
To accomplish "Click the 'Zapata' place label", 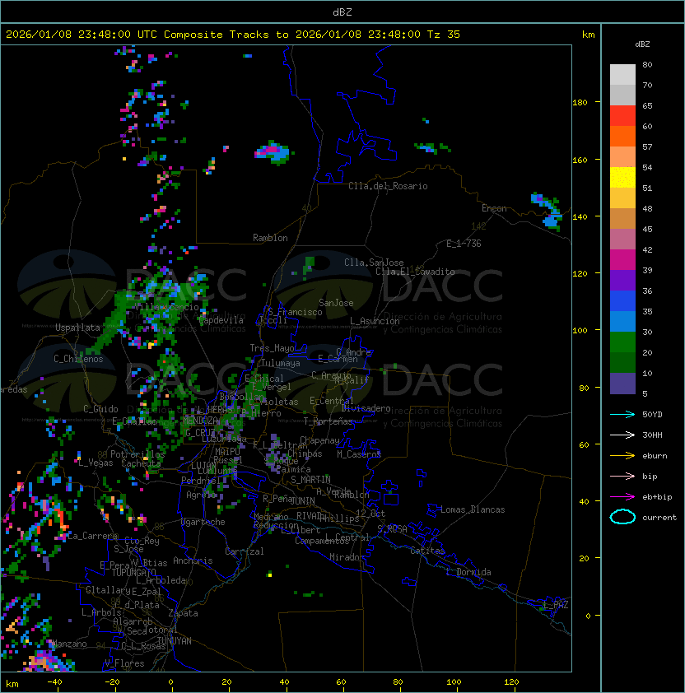I will (183, 613).
